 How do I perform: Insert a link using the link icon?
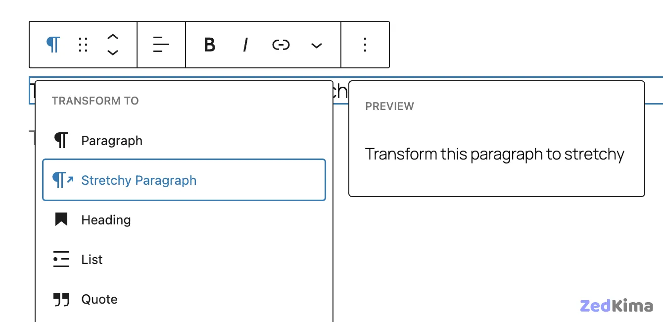(x=281, y=45)
